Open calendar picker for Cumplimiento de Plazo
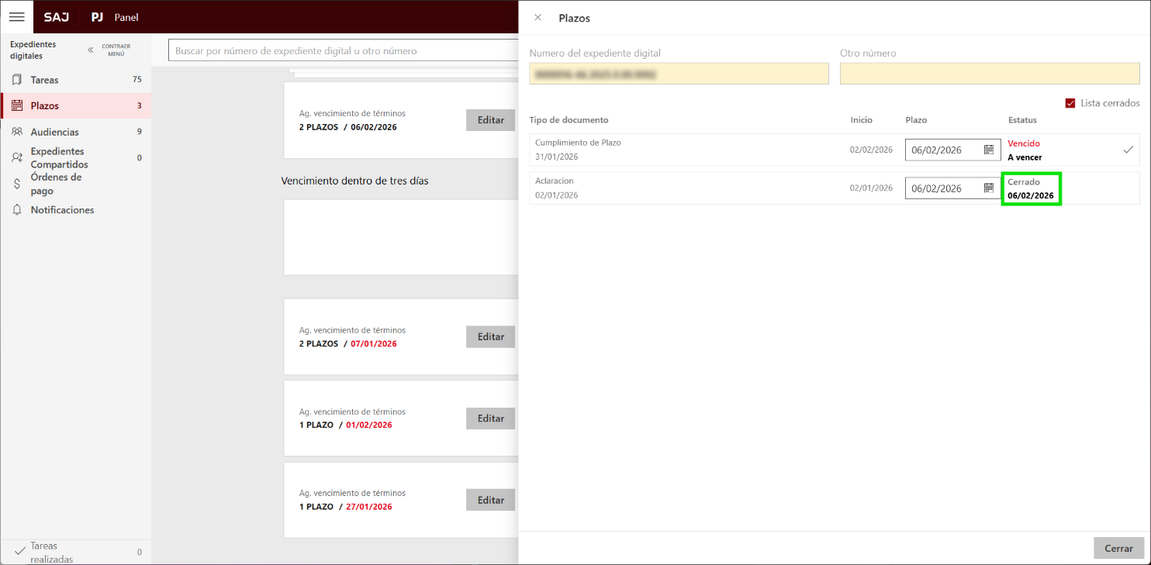This screenshot has width=1151, height=565. pos(989,150)
